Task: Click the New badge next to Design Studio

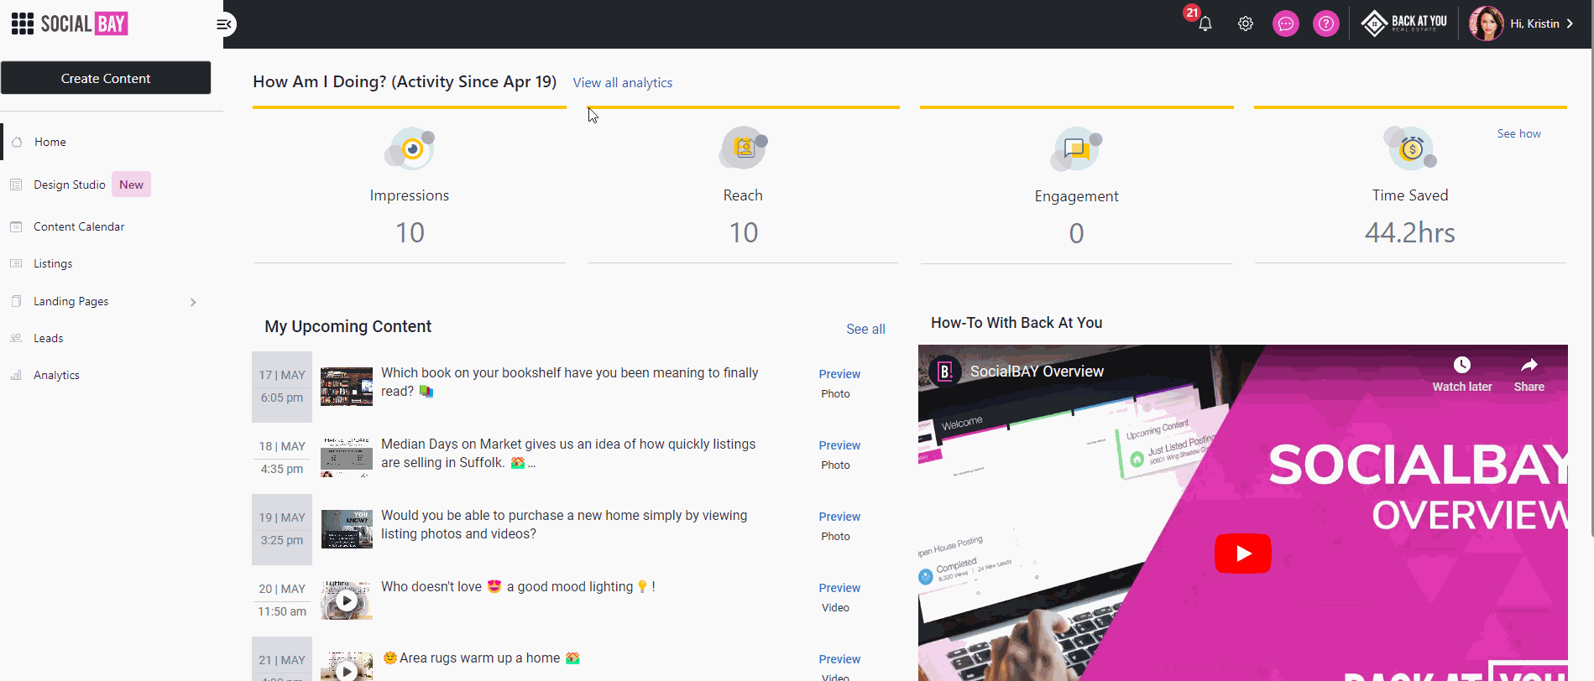Action: click(131, 185)
